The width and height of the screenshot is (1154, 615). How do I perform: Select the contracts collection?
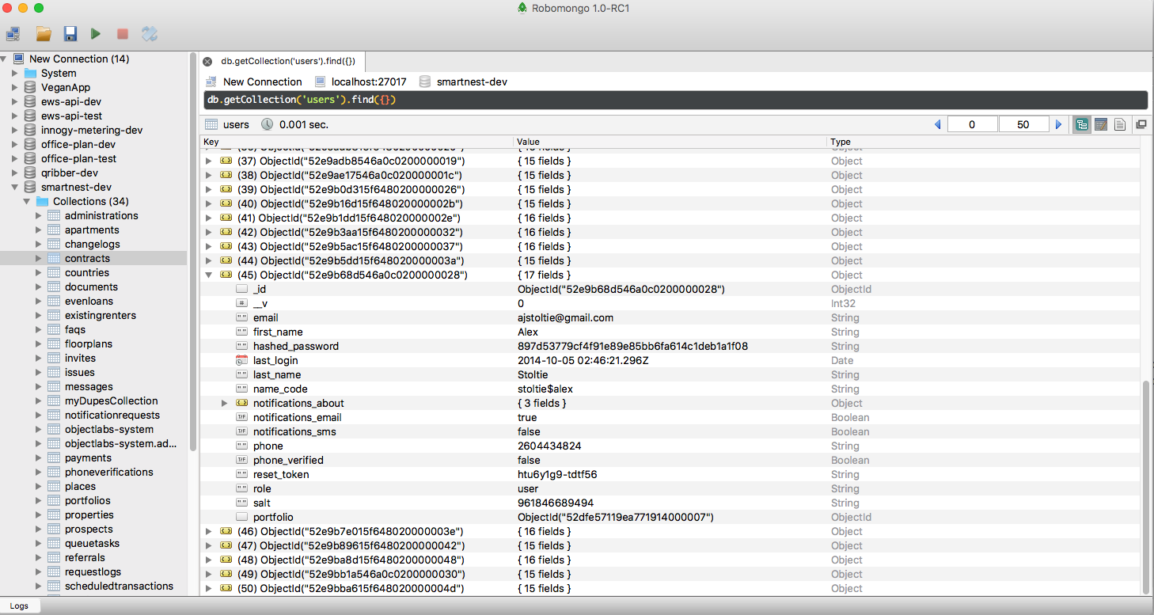(87, 258)
